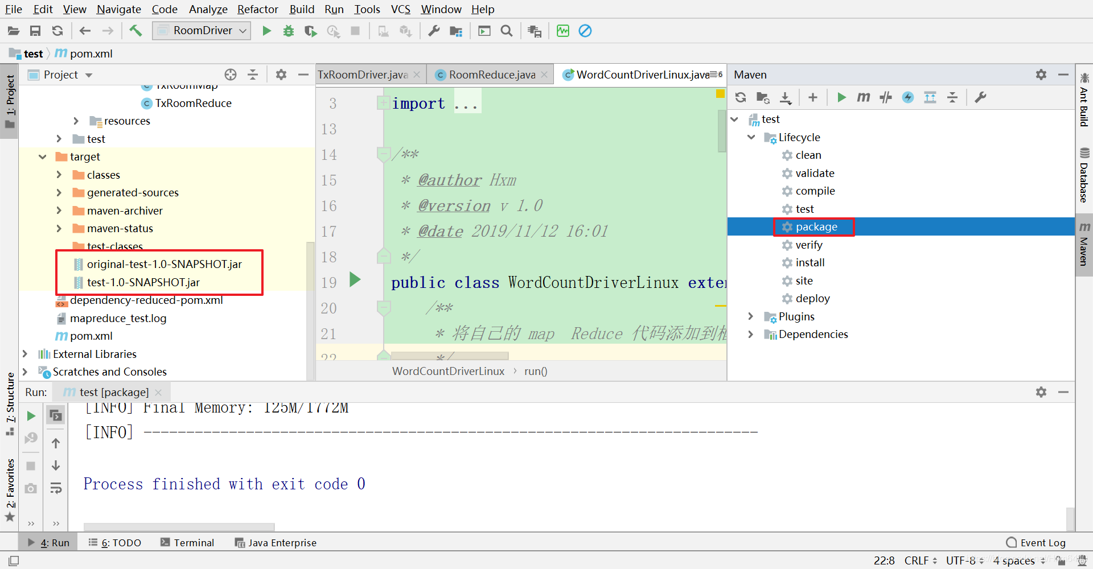Open the Terminal tool window
This screenshot has width=1093, height=569.
pos(187,542)
